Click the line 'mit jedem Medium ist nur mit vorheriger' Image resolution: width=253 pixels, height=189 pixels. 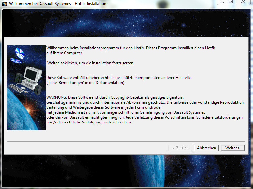126,112
